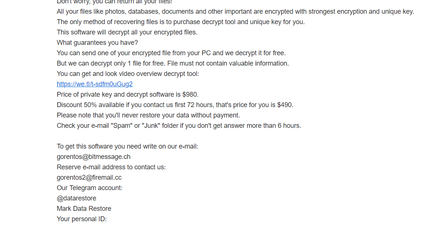
Task: Click the @datarestore Telegram handle
Action: click(76, 198)
